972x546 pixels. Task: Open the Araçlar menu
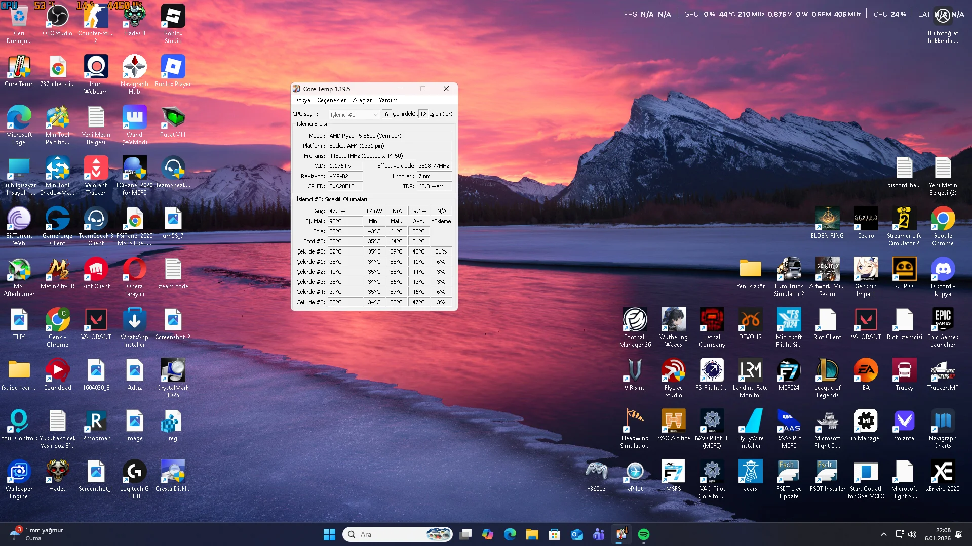(x=362, y=100)
